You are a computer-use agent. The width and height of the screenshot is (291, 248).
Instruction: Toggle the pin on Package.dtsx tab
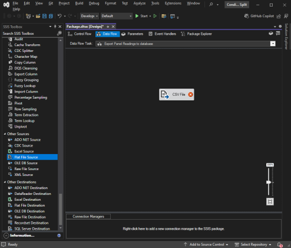pos(108,27)
